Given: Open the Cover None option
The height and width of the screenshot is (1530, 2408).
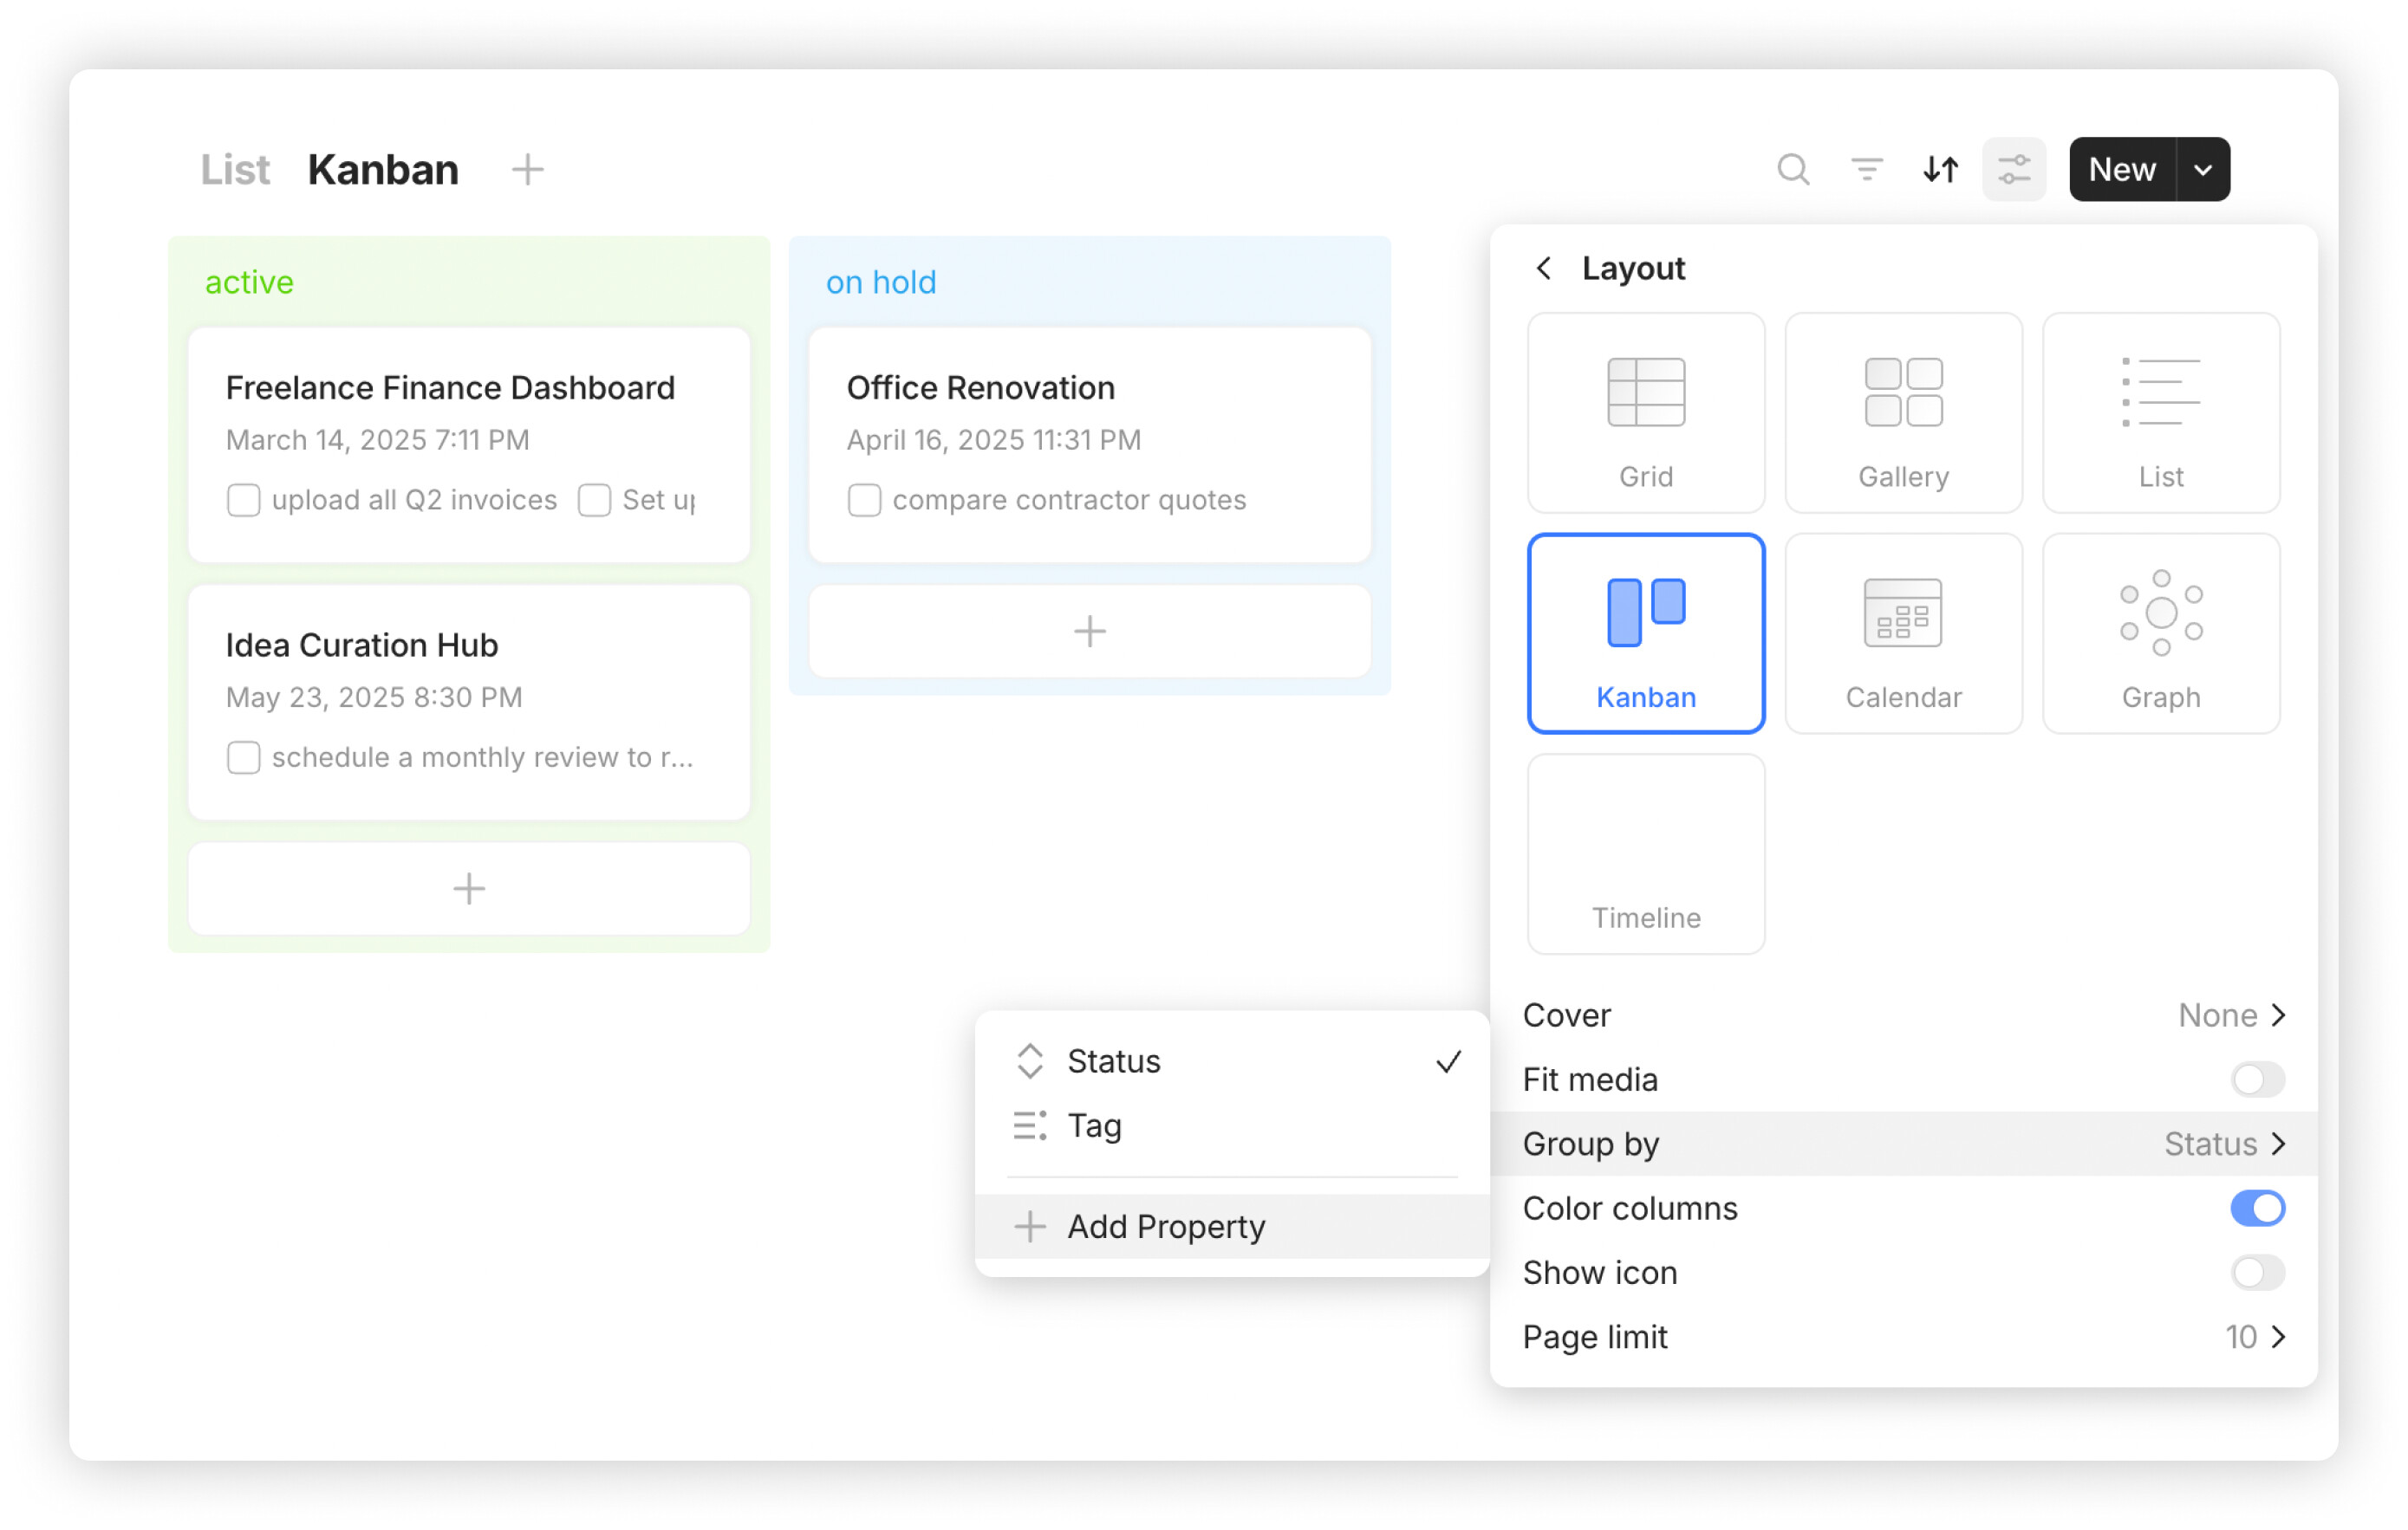Looking at the screenshot, I should (x=2230, y=1015).
